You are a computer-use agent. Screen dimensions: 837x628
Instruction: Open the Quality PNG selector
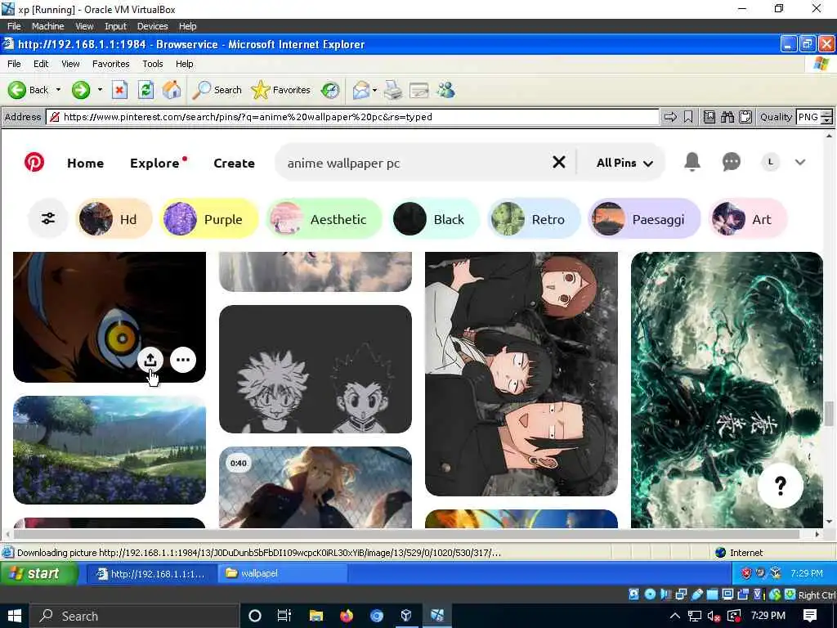pyautogui.click(x=808, y=117)
